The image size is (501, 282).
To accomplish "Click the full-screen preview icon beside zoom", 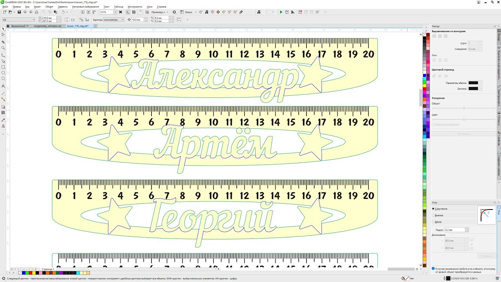I will (x=121, y=12).
